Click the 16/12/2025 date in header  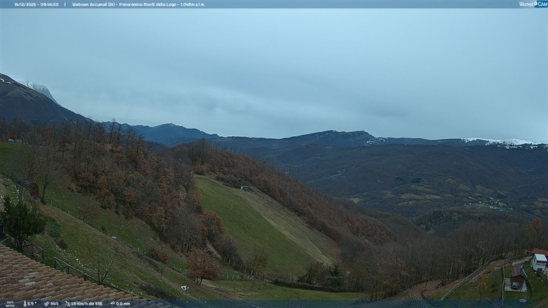coord(25,4)
